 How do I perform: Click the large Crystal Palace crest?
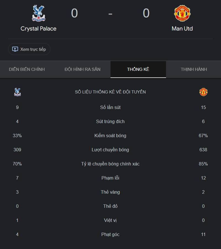pyautogui.click(x=38, y=13)
